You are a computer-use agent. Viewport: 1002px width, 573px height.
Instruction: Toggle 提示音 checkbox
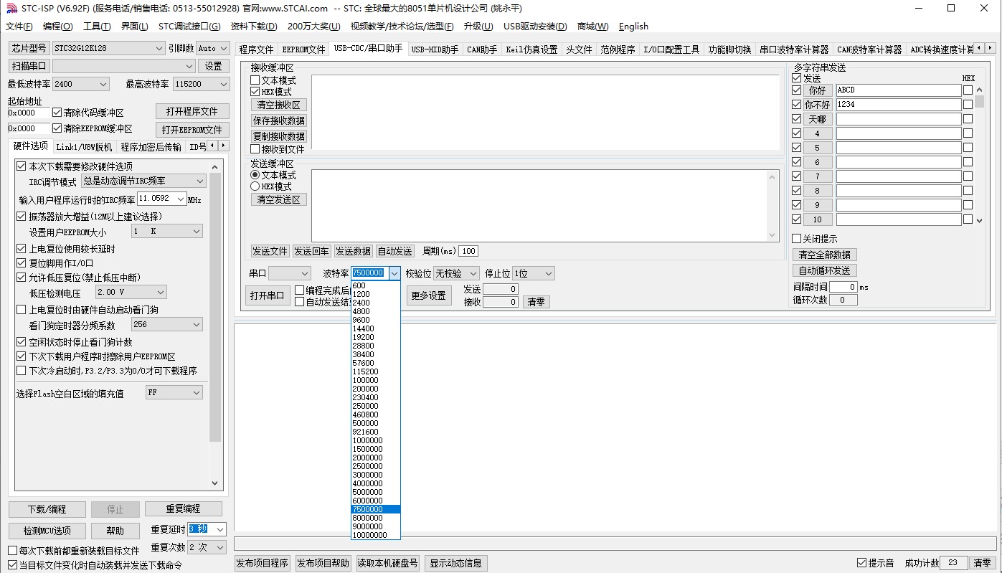click(861, 563)
